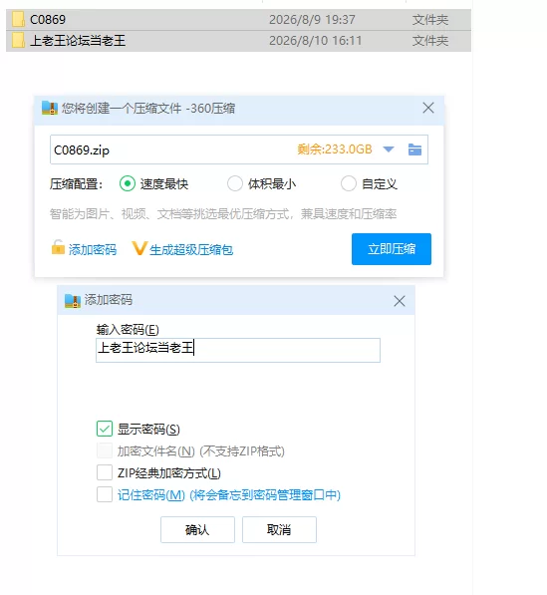Click the lock icon next to 添加密码

tap(58, 247)
